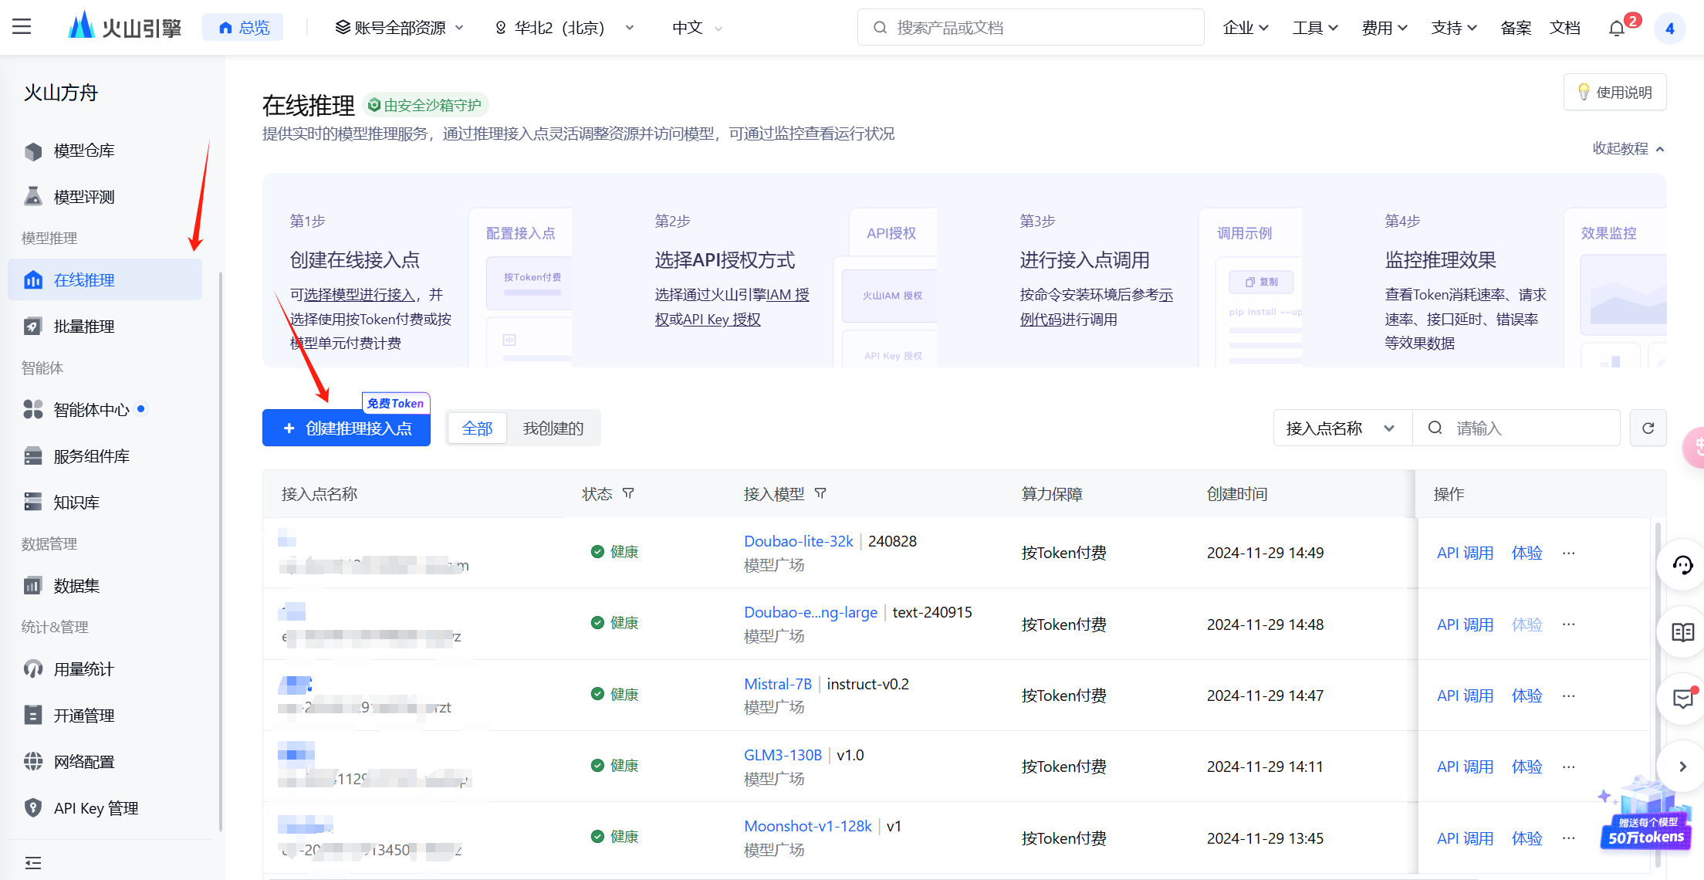Open the Doubao-lite-32k model link
This screenshot has height=880, width=1704.
click(x=798, y=541)
